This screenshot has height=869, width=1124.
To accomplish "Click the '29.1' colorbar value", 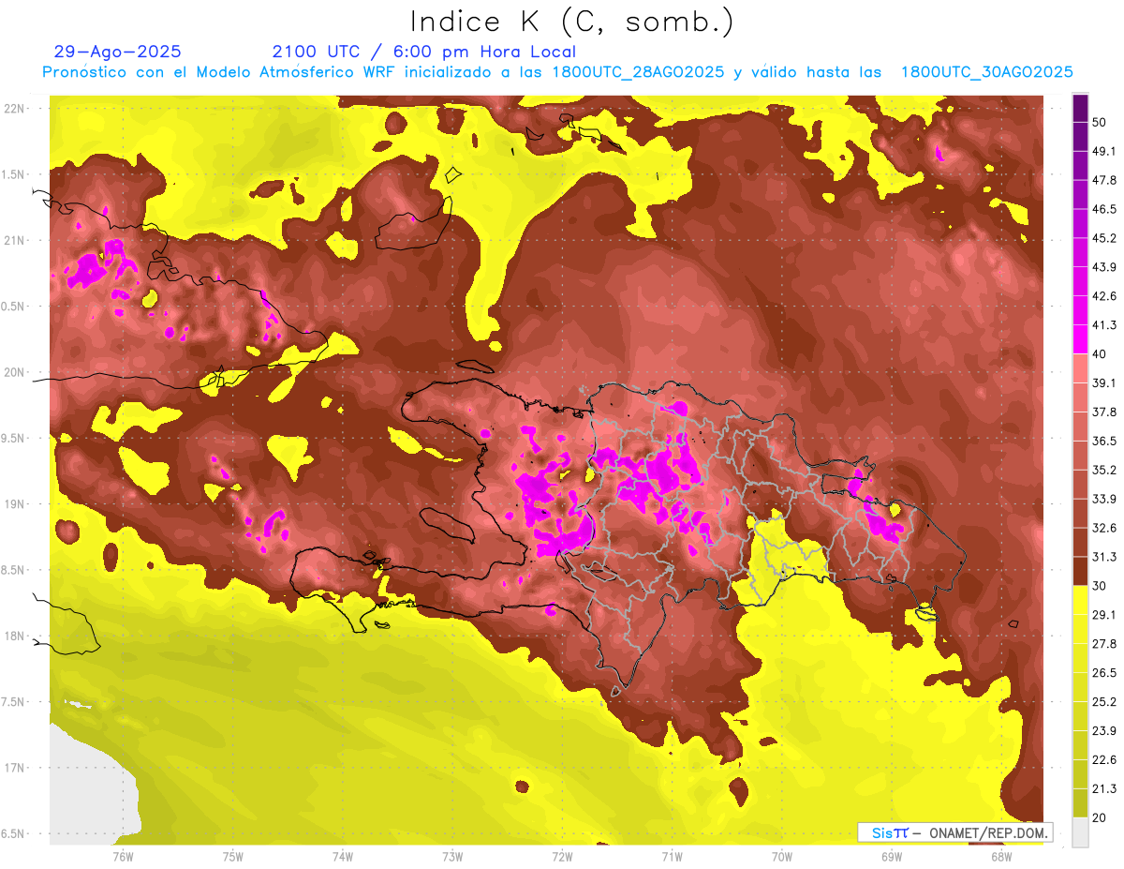I will 1104,615.
